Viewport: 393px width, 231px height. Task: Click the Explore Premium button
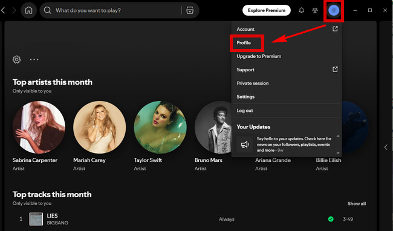pos(267,10)
